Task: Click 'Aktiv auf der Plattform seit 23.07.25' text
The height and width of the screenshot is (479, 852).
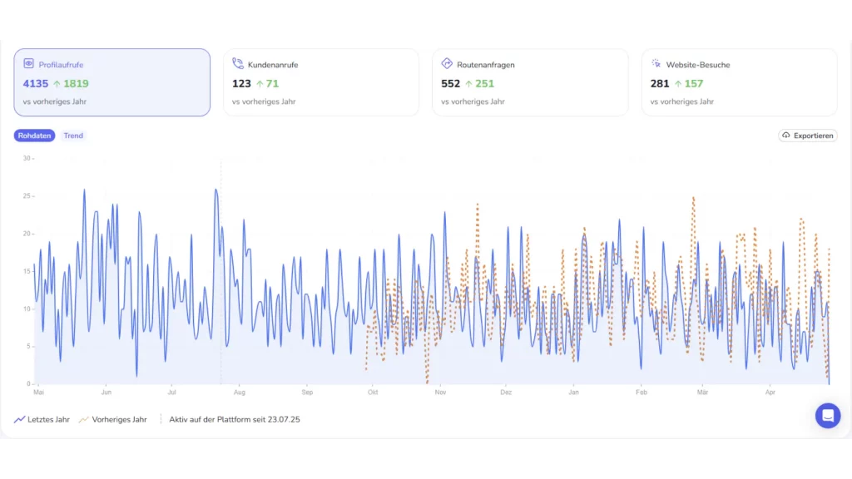Action: point(234,420)
